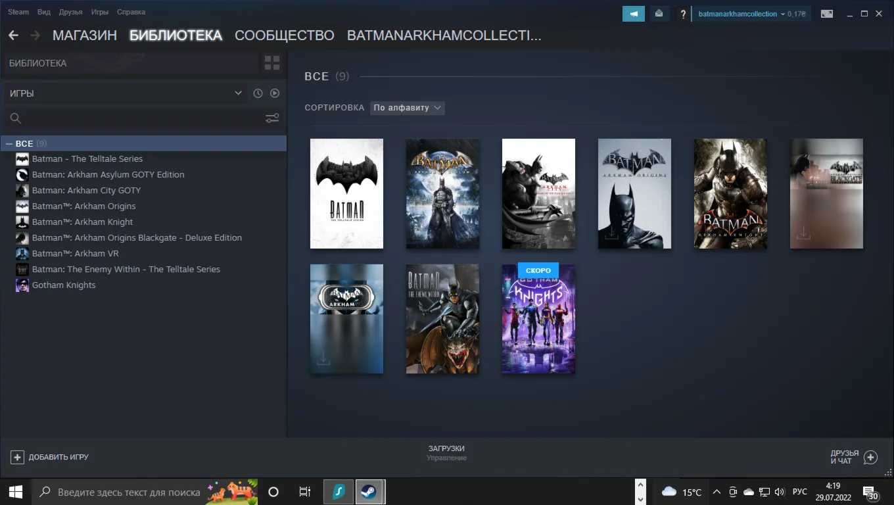894x505 pixels.
Task: Expand the По алфавиту sort dropdown
Action: [x=407, y=107]
